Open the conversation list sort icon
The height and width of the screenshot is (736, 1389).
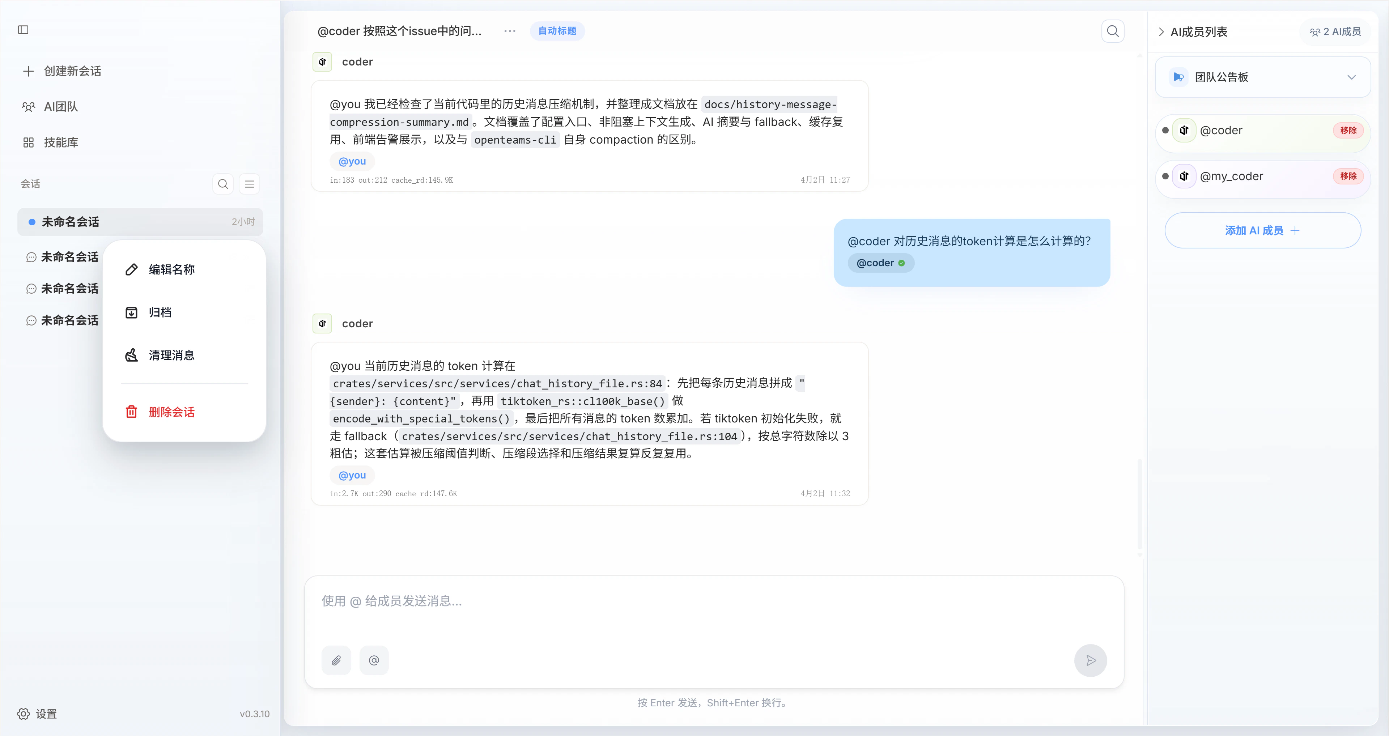[x=249, y=184]
